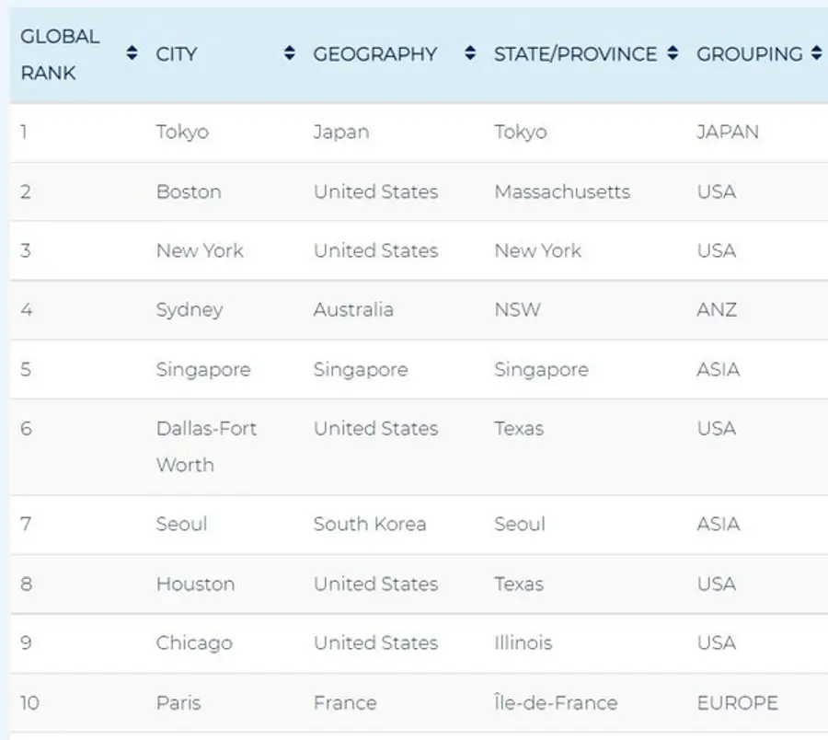Select the JAPAN grouping cell
Image resolution: width=828 pixels, height=740 pixels.
(x=727, y=132)
